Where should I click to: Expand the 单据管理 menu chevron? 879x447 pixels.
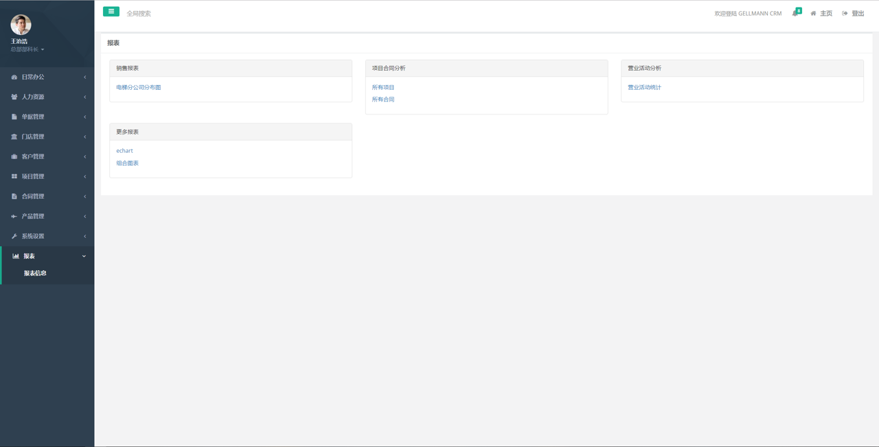84,117
